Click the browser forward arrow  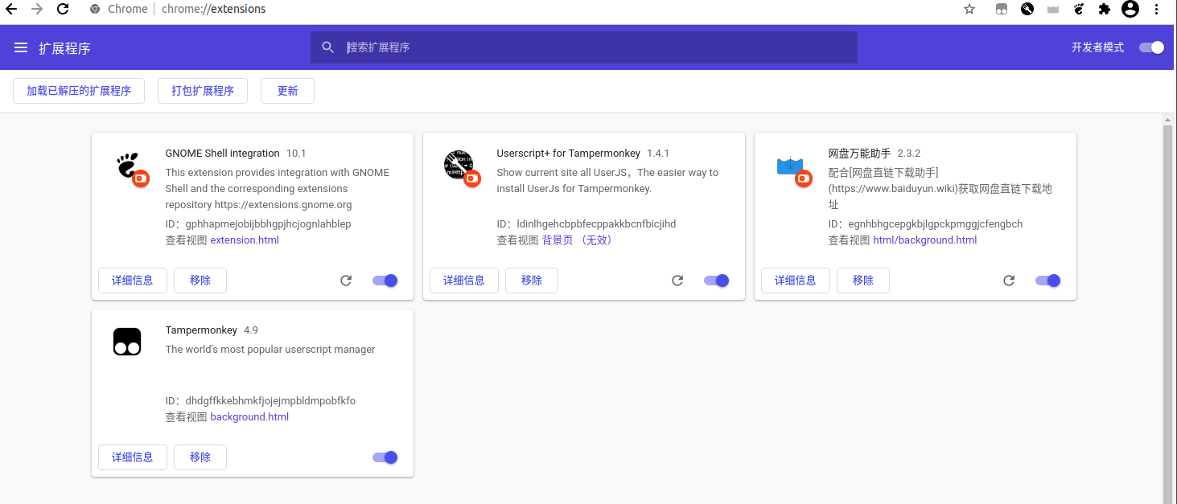point(37,9)
